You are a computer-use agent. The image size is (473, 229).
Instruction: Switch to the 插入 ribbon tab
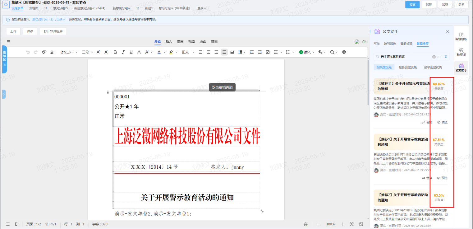[x=169, y=41]
